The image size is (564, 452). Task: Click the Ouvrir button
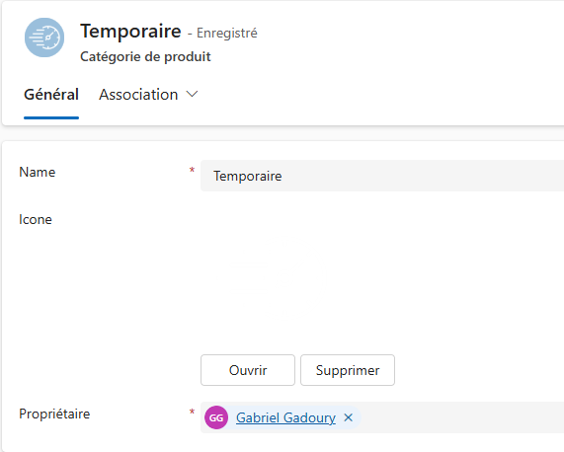tap(248, 370)
